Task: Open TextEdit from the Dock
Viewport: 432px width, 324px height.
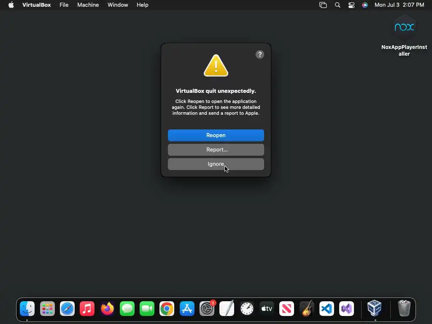Action: (227, 308)
